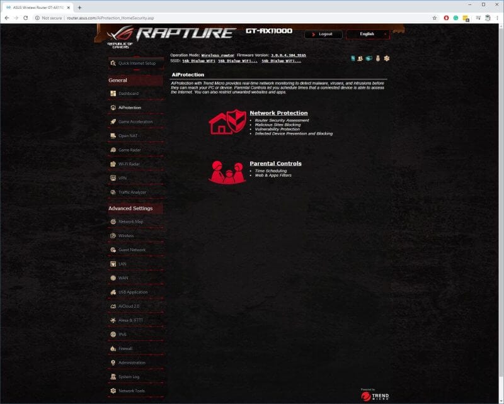
Task: Open VPN configuration
Action: pyautogui.click(x=113, y=178)
